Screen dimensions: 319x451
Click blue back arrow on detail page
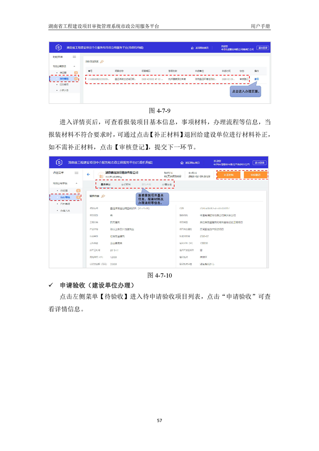[x=88, y=174]
